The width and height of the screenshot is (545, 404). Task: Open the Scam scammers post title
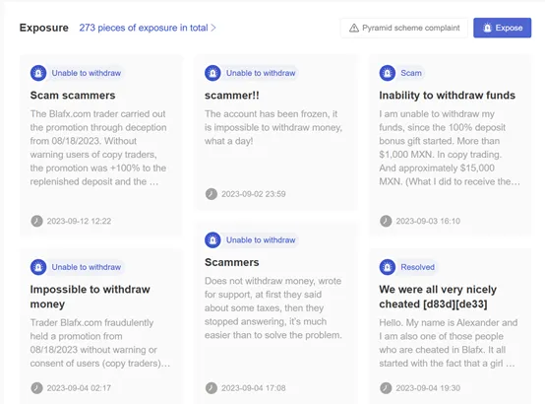coord(73,96)
